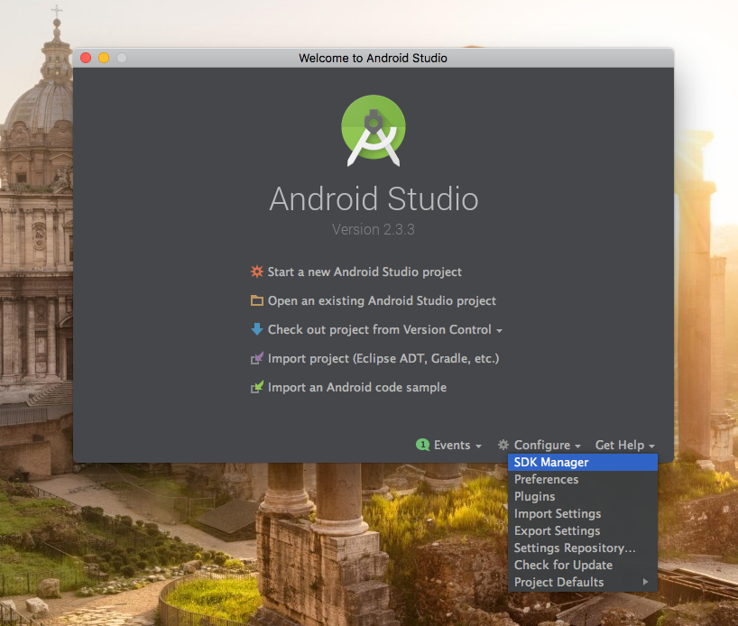Start a new Android Studio project
738x626 pixels.
356,272
